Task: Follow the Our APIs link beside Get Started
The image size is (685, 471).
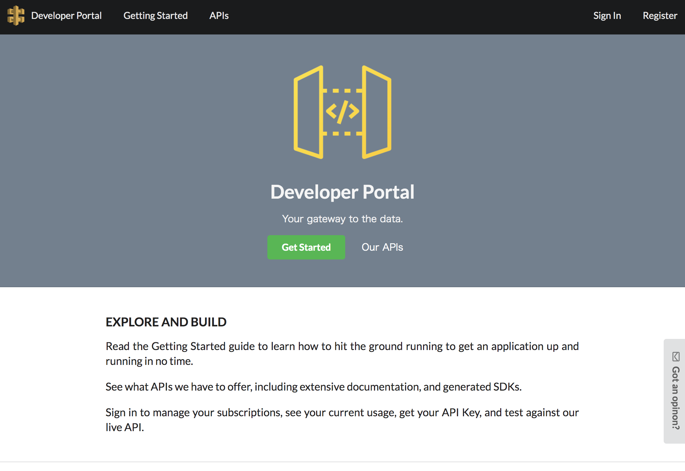Action: click(x=382, y=247)
